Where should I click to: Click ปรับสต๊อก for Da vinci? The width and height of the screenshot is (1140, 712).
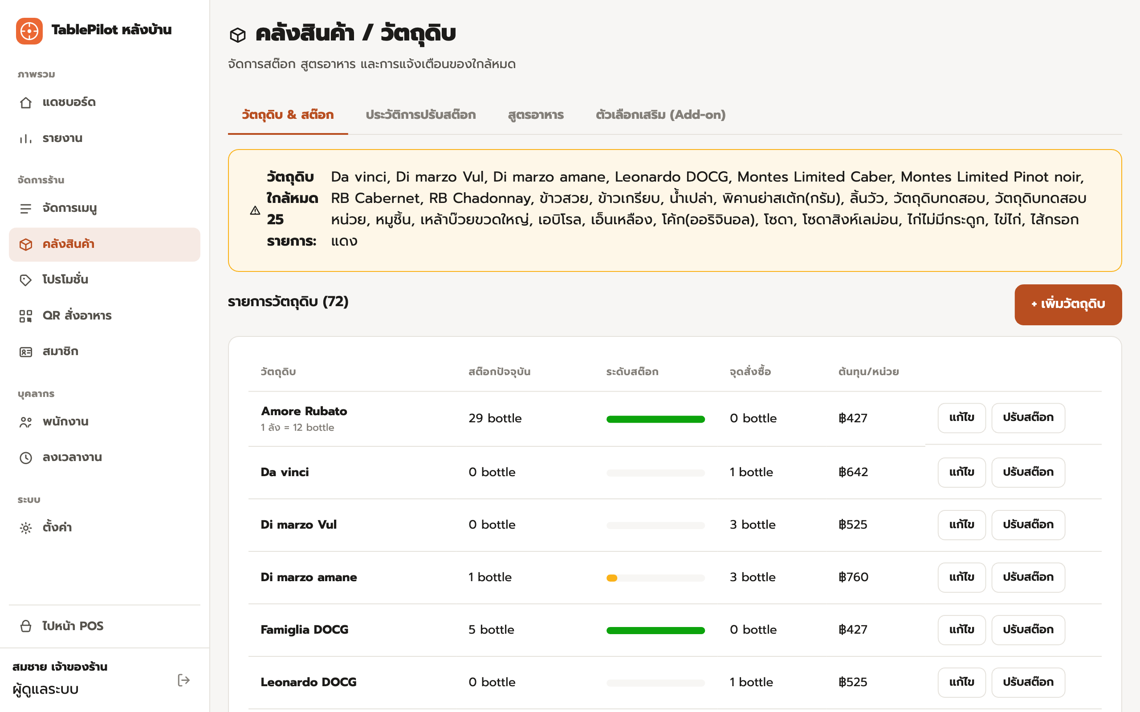[1028, 472]
